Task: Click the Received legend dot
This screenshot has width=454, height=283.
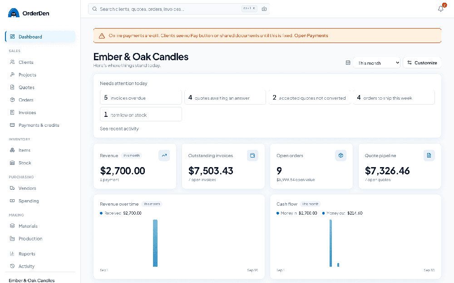Action: [101, 213]
